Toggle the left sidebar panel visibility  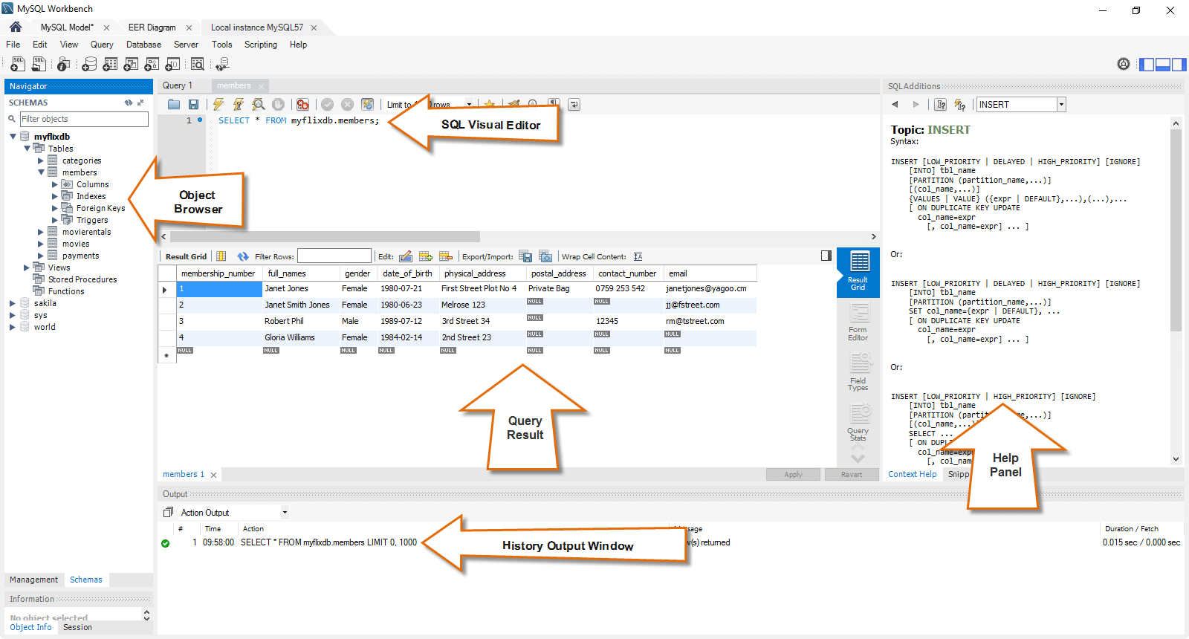coord(1147,65)
